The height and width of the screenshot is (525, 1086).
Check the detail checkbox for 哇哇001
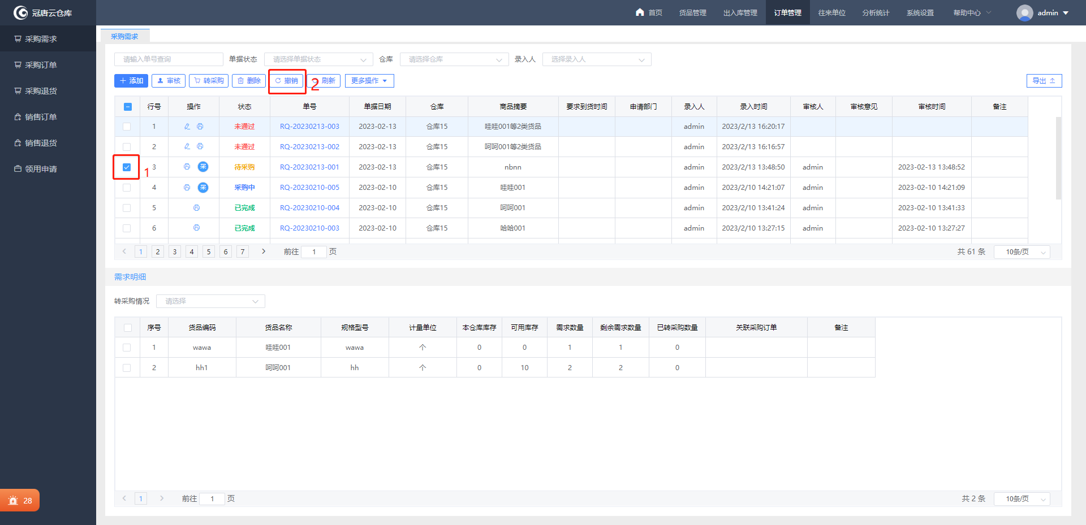click(127, 348)
